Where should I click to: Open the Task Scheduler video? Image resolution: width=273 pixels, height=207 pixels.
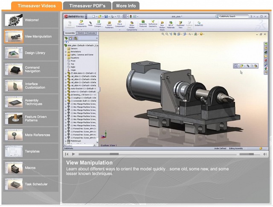pyautogui.click(x=31, y=184)
